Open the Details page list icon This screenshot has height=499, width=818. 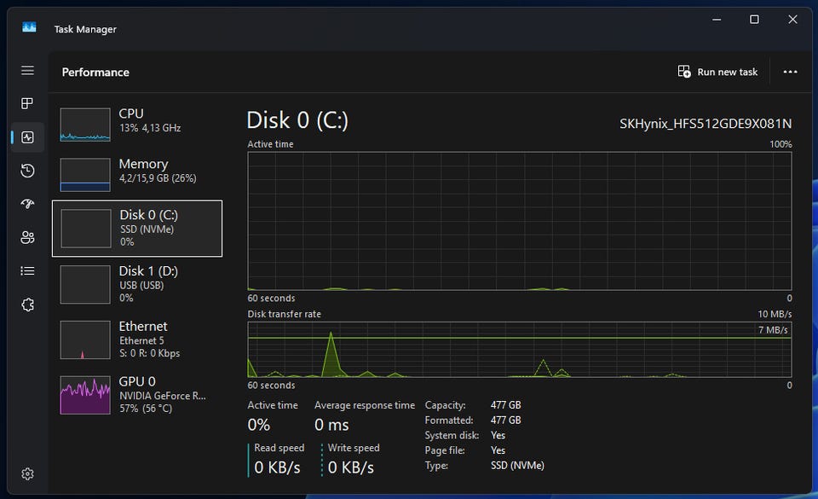27,271
